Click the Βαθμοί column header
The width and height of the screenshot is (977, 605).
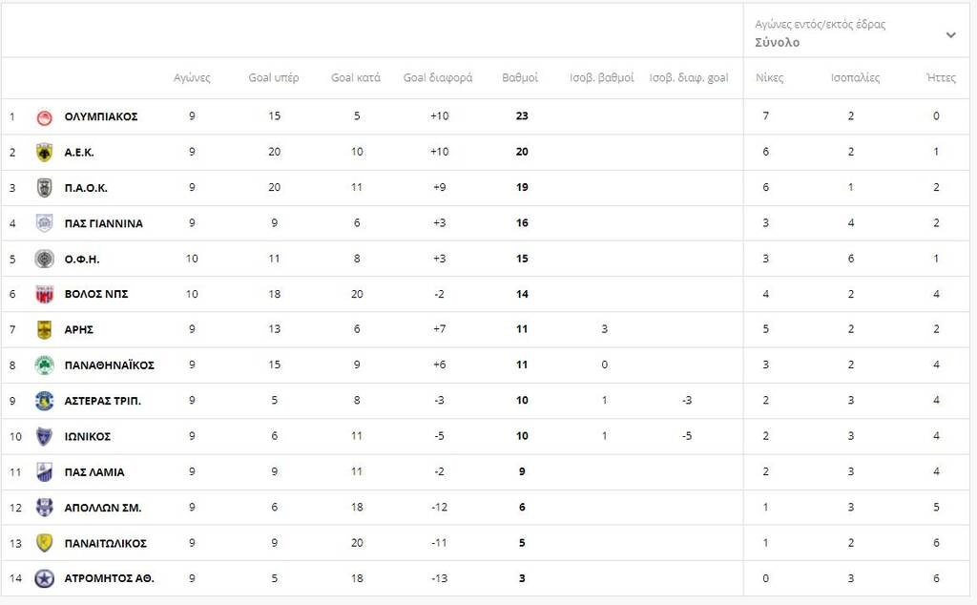pyautogui.click(x=520, y=78)
